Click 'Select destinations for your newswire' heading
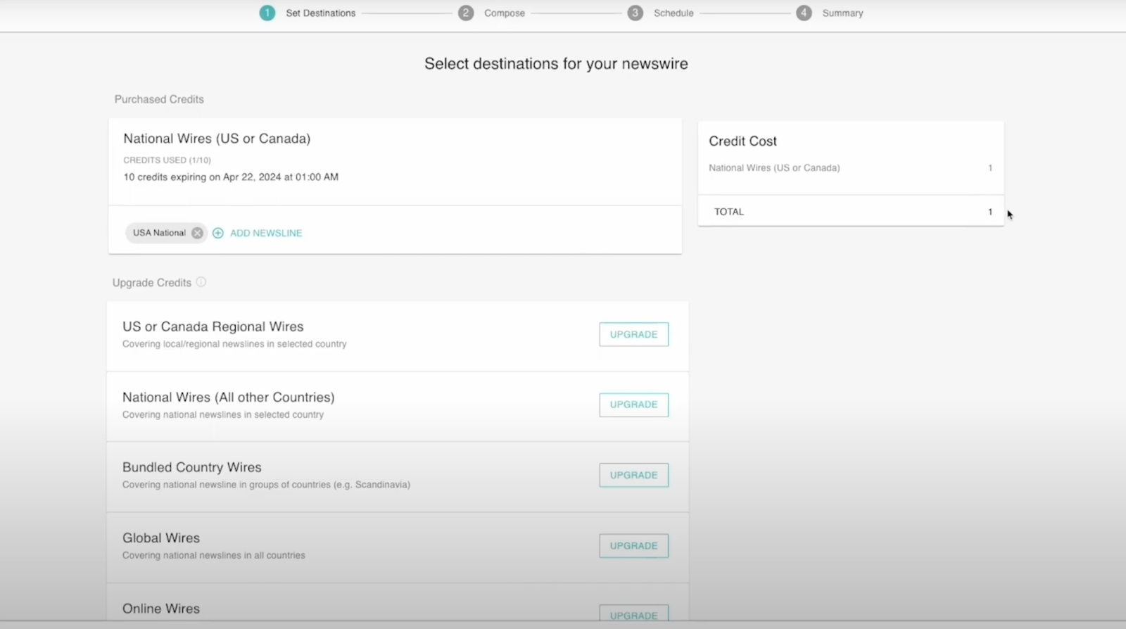Screen dimensions: 1126x629 coord(556,64)
